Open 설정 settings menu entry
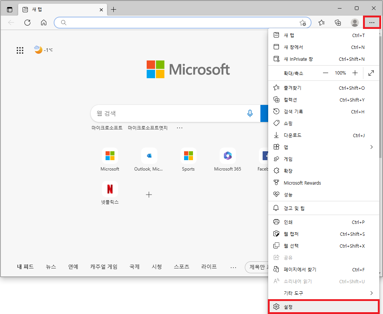383x314 pixels. point(323,307)
